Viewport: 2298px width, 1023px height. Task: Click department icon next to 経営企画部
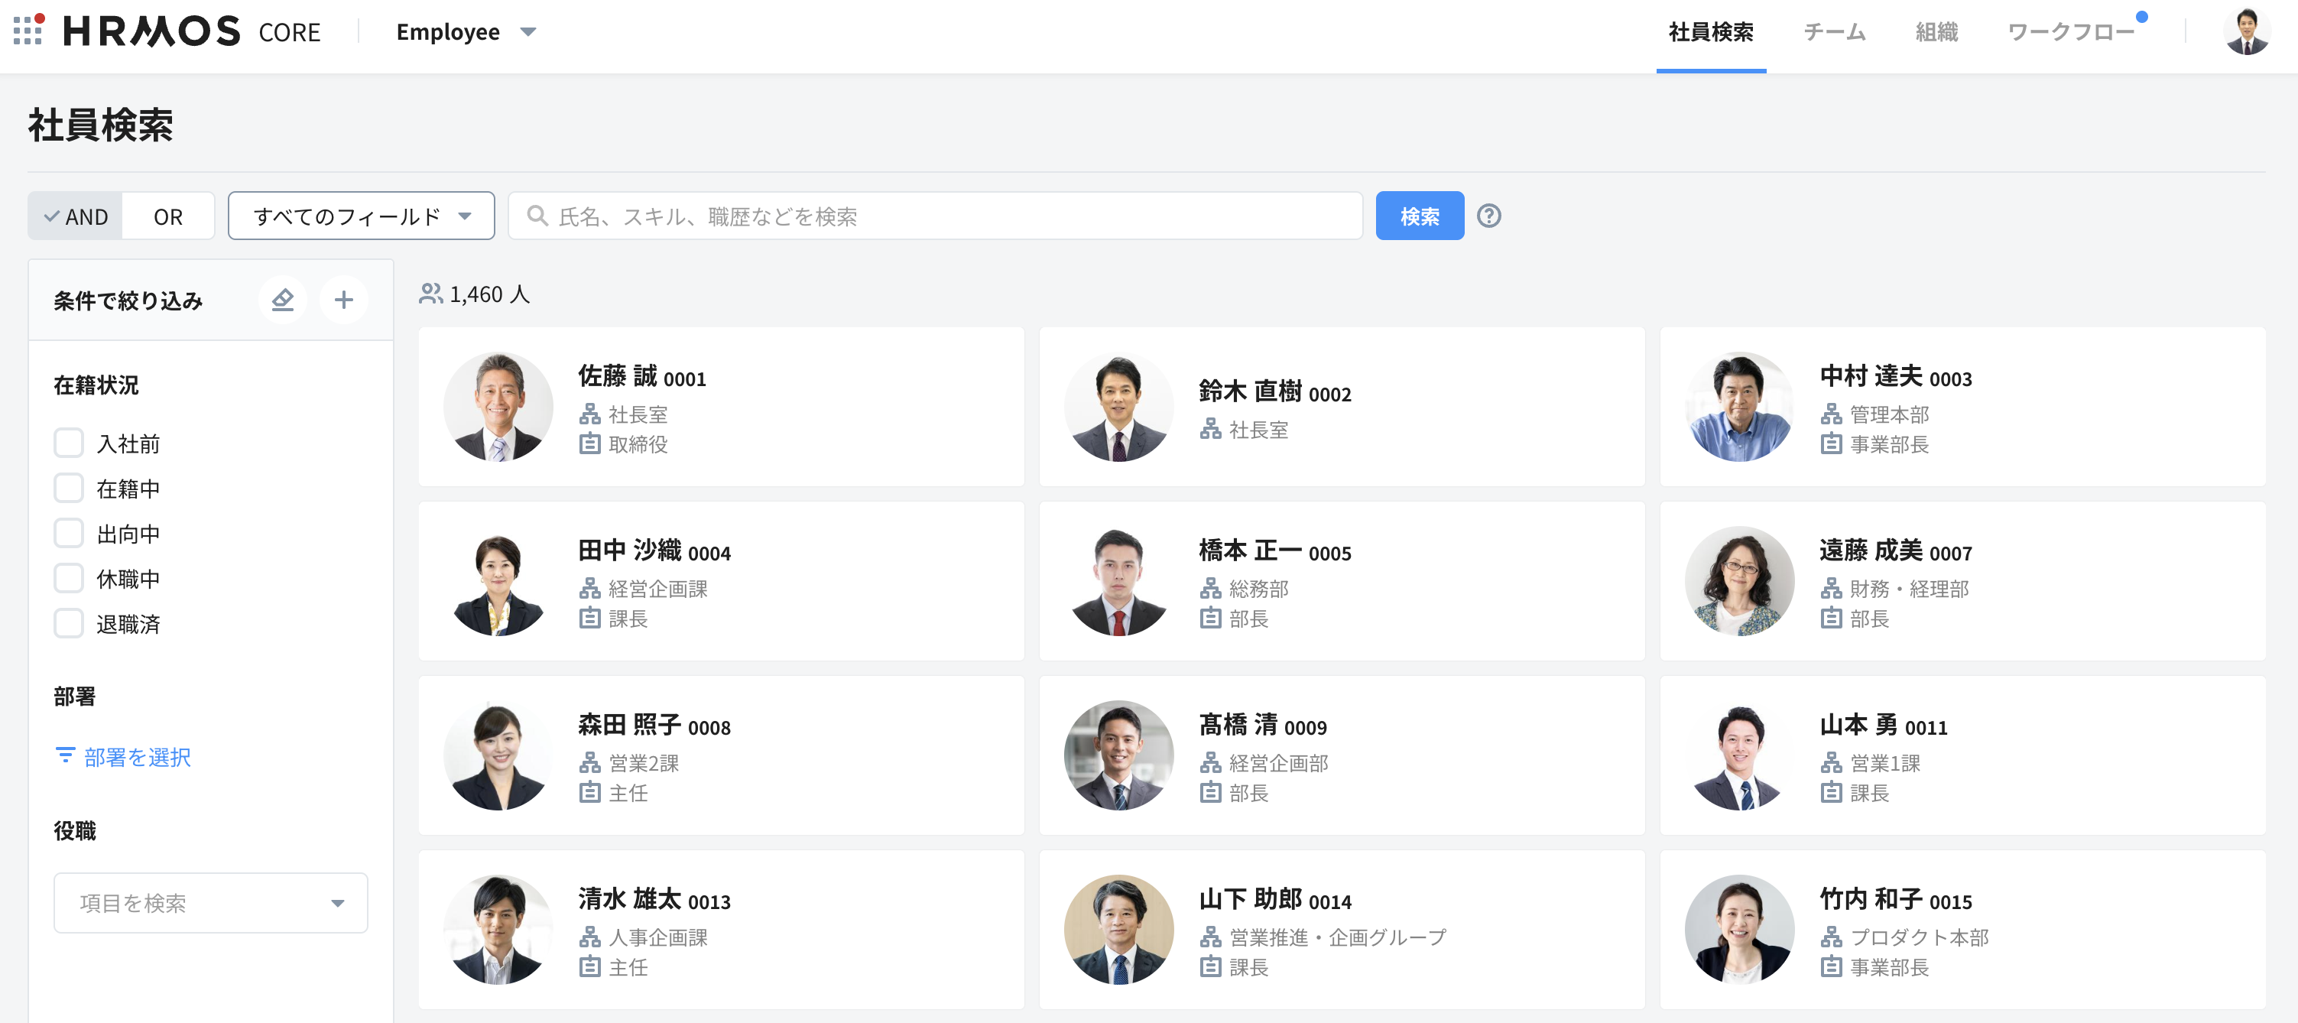click(1211, 762)
